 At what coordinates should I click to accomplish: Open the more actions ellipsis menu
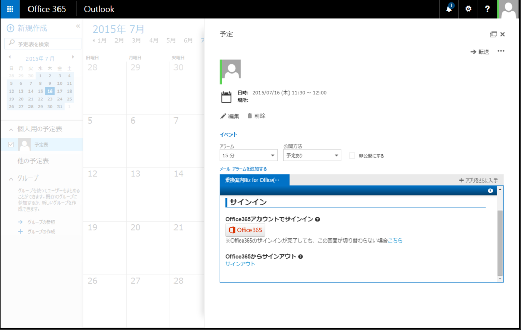pos(501,51)
